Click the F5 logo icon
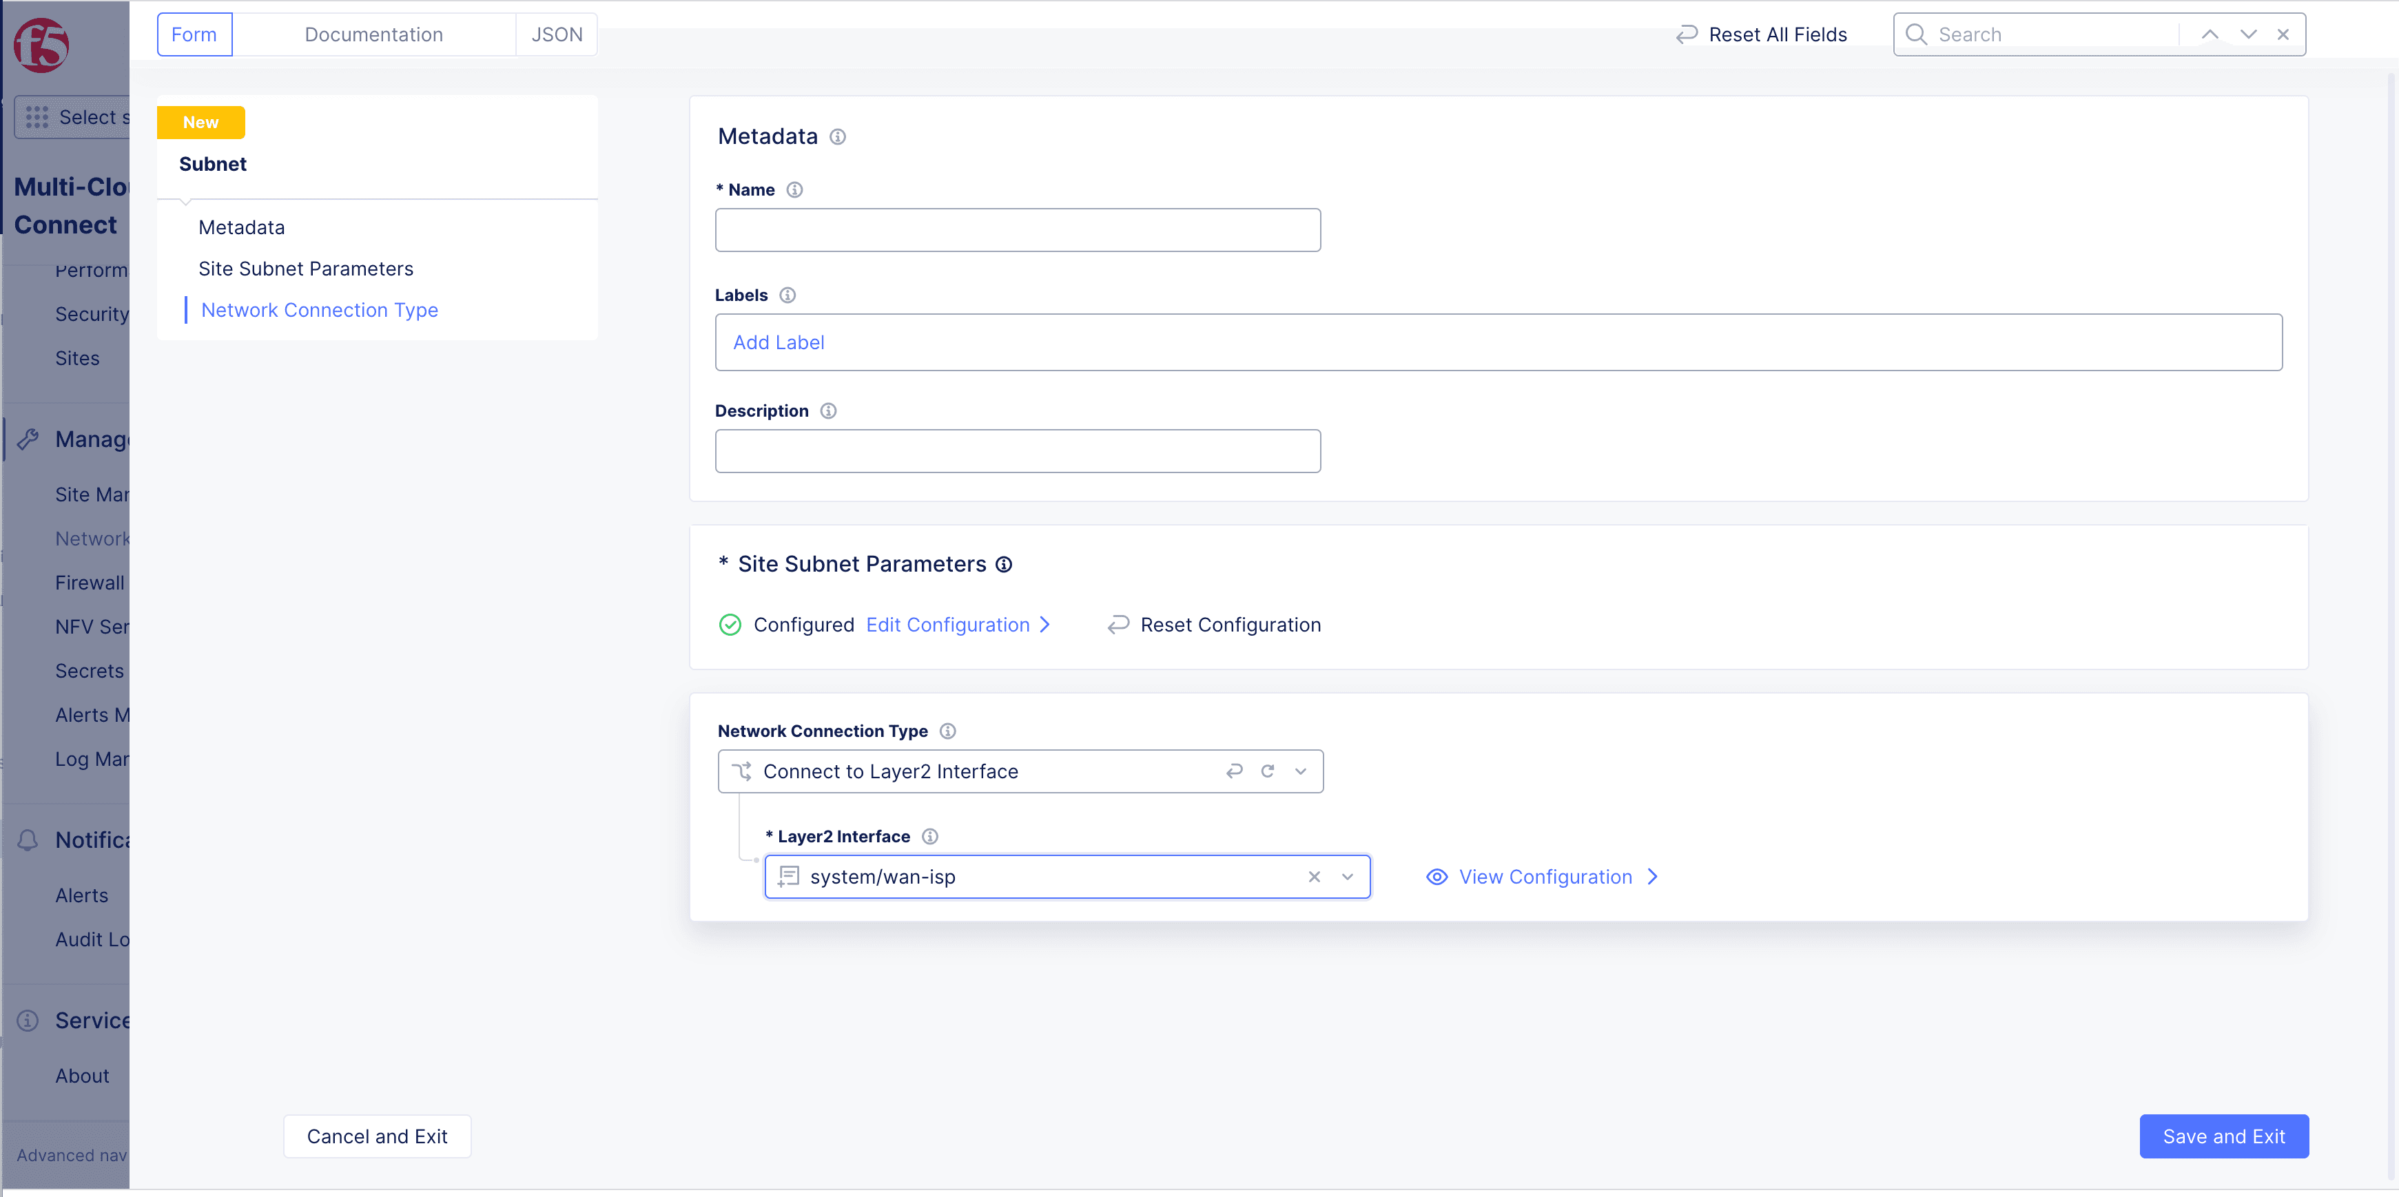This screenshot has width=2399, height=1197. click(x=41, y=44)
